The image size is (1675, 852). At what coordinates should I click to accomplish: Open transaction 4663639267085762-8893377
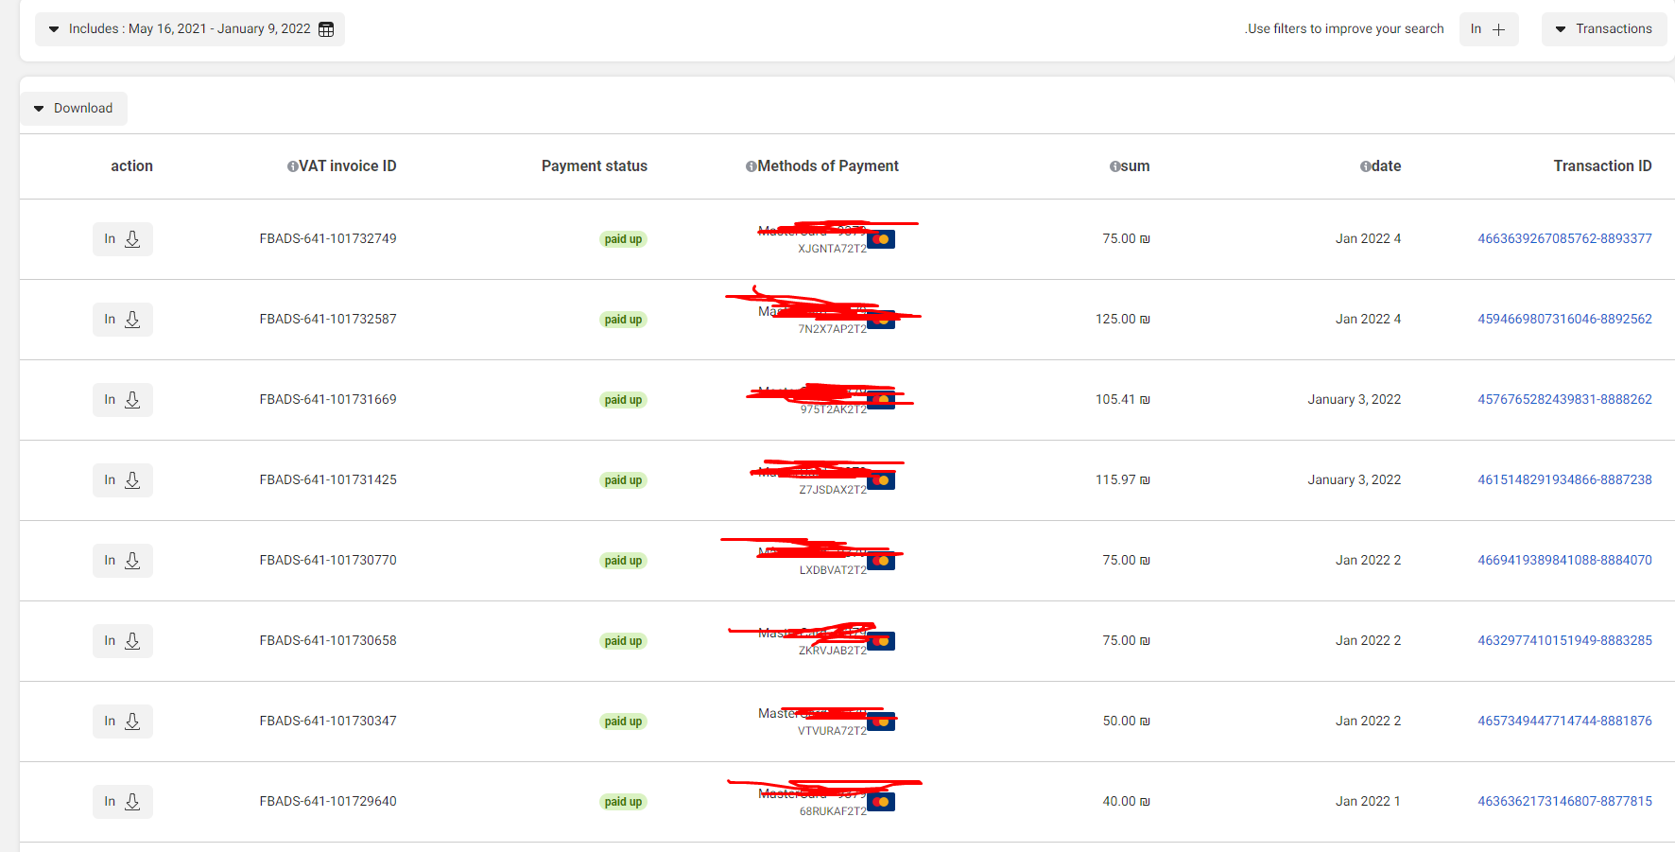coord(1564,239)
